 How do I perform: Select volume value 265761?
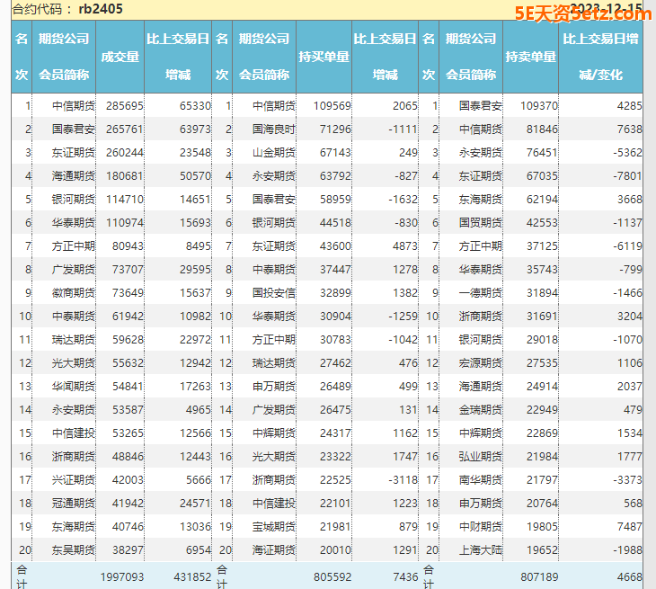[x=125, y=129]
